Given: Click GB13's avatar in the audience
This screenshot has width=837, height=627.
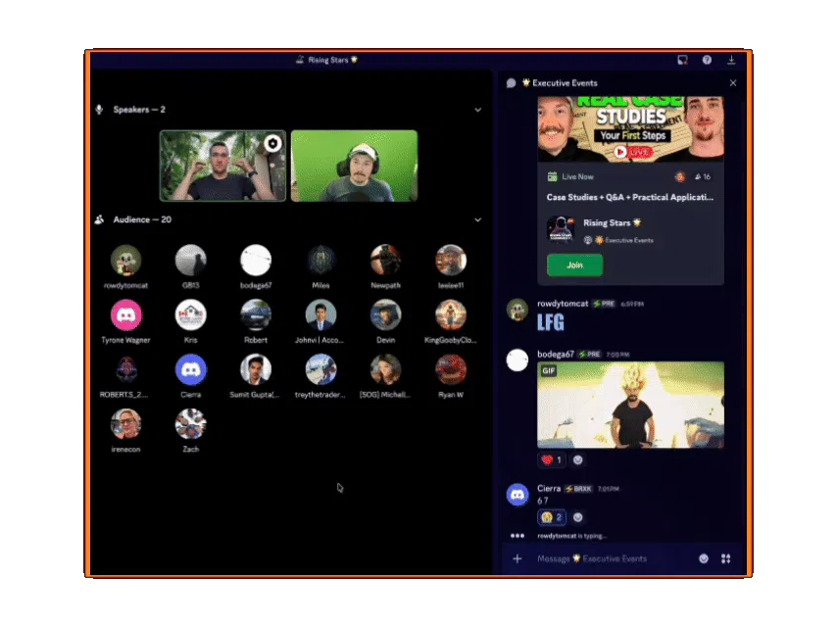Looking at the screenshot, I should point(190,261).
